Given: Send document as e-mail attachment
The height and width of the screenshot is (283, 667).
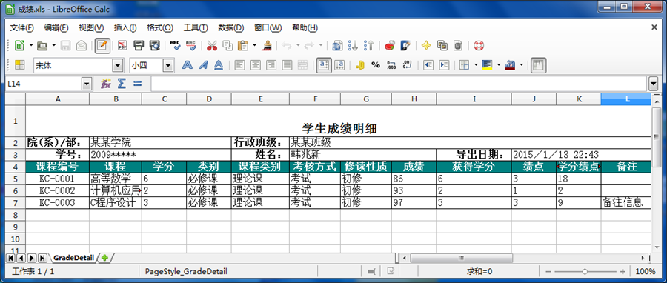Looking at the screenshot, I should 82,45.
